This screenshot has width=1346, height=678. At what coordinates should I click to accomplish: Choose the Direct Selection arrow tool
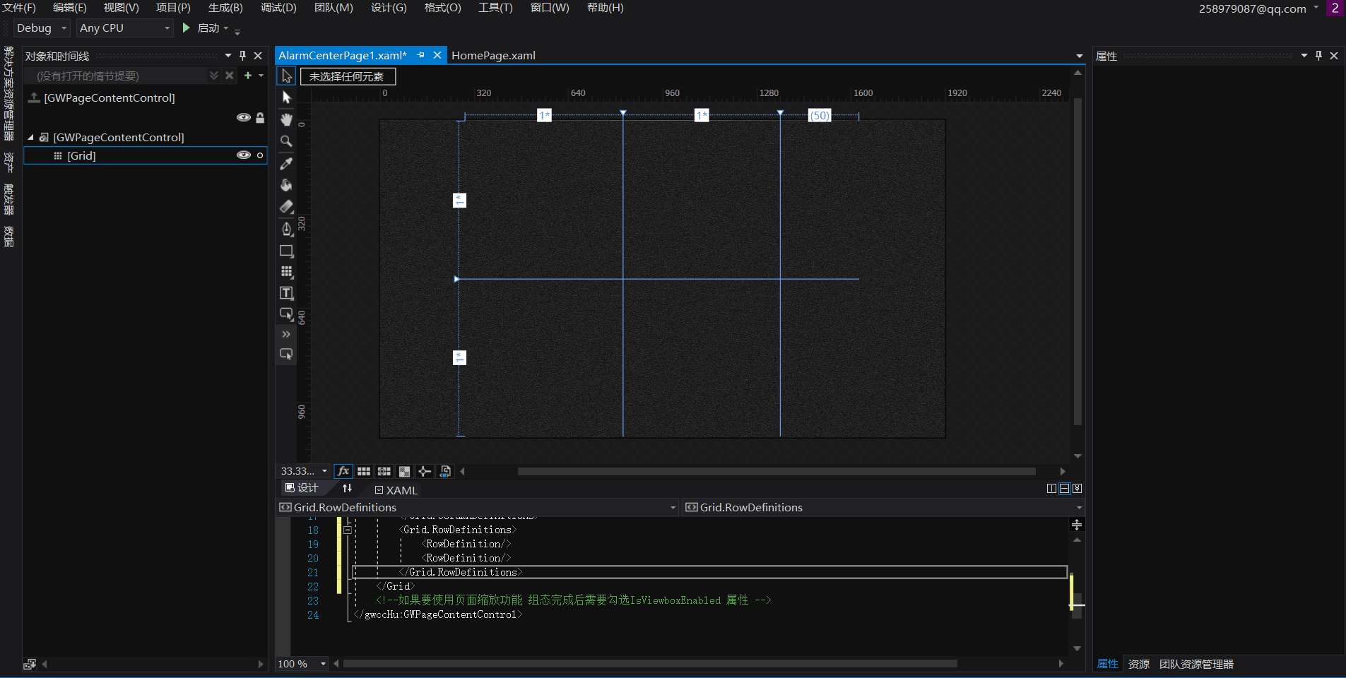pyautogui.click(x=286, y=97)
